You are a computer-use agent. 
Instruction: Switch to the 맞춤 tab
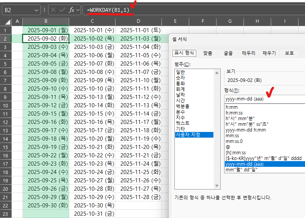[x=208, y=53]
